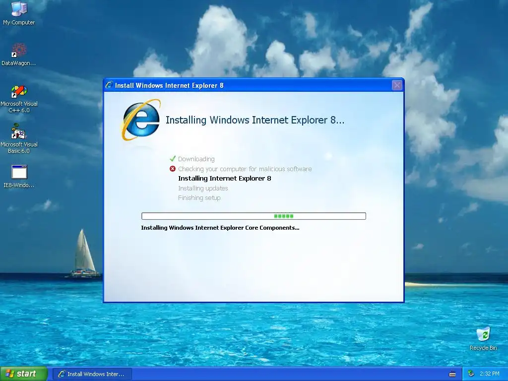
Task: Click the 2:32 PM clock in the taskbar
Action: tap(489, 374)
